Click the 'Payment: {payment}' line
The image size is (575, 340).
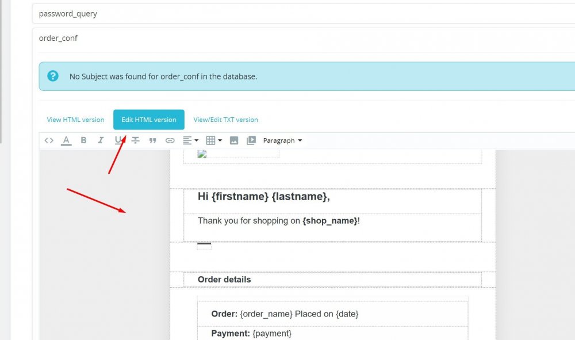[x=251, y=334]
